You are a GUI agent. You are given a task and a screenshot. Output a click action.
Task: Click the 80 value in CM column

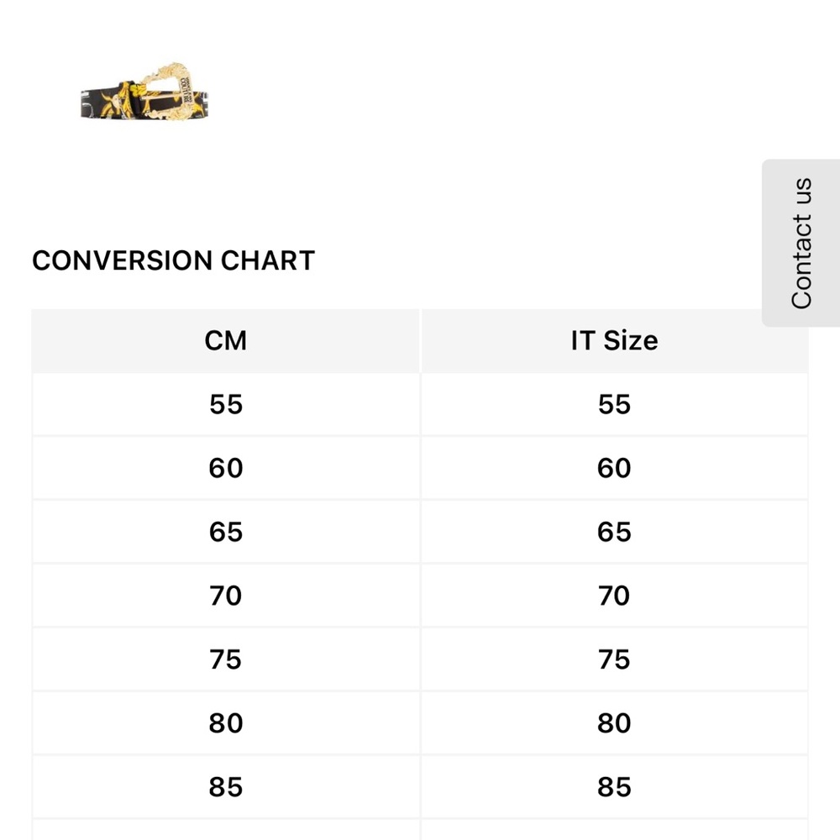[x=225, y=723]
